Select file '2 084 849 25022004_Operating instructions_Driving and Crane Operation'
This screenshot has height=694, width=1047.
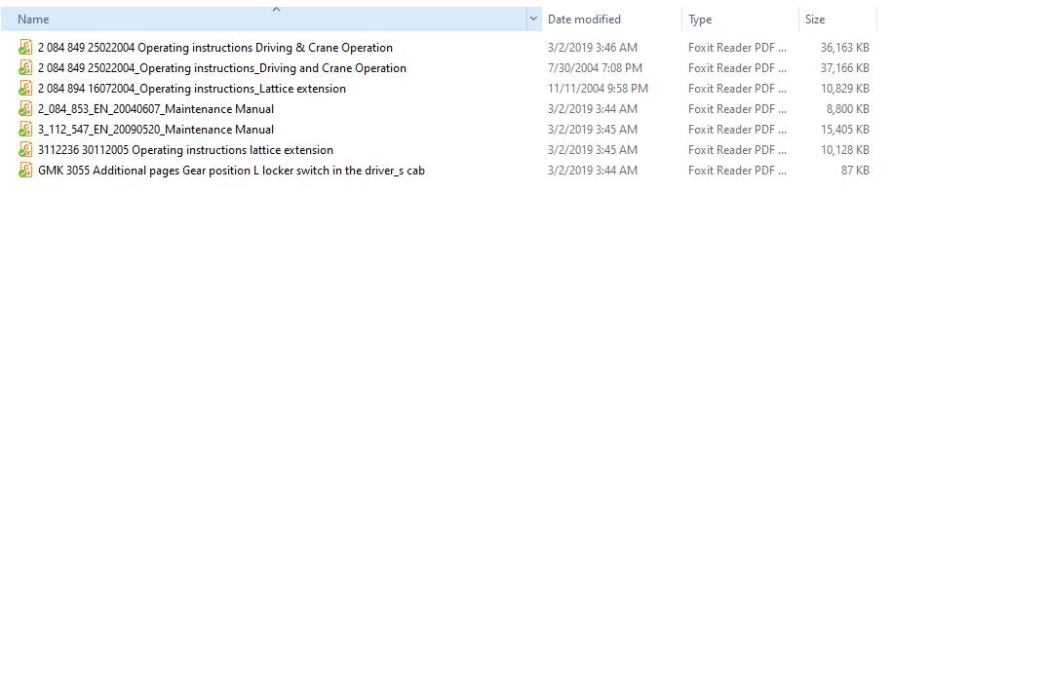click(x=221, y=68)
